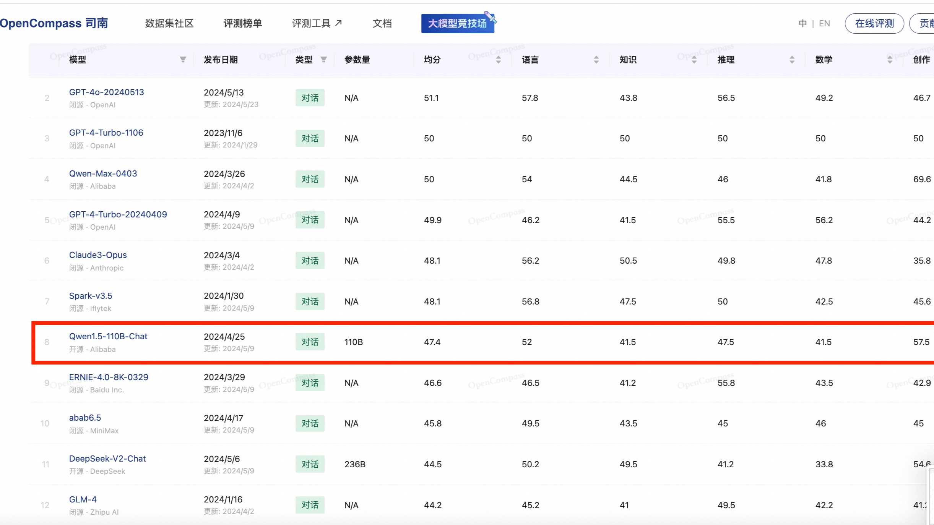
Task: Click the 闭源 · Baidu Inc. label
Action: (x=97, y=390)
